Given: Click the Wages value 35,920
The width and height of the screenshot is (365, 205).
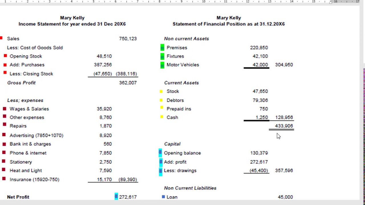Looking at the screenshot, I should pos(104,109).
